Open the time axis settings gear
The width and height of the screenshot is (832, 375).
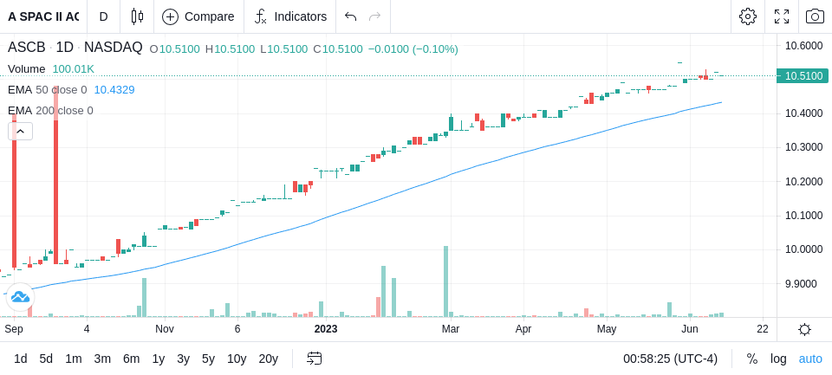point(804,329)
